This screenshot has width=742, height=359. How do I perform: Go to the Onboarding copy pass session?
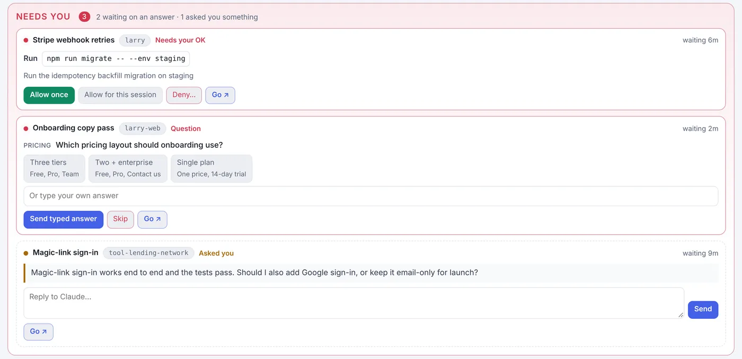click(152, 219)
